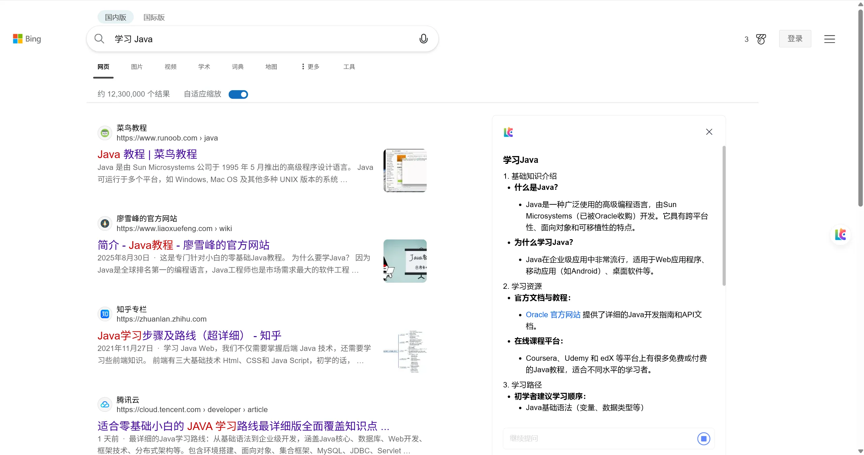The height and width of the screenshot is (455, 864).
Task: Switch to 国际版 search
Action: click(x=154, y=17)
